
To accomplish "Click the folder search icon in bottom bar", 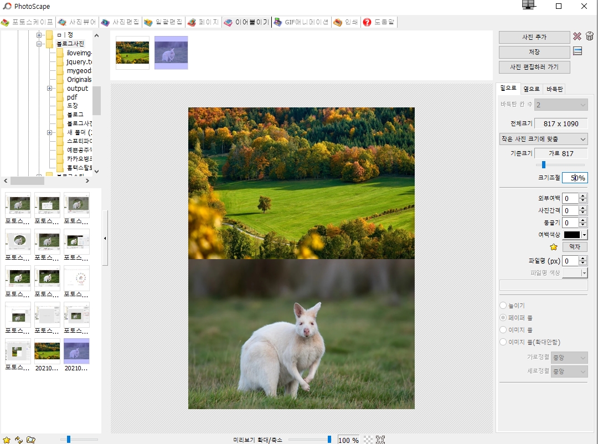I will (x=31, y=440).
